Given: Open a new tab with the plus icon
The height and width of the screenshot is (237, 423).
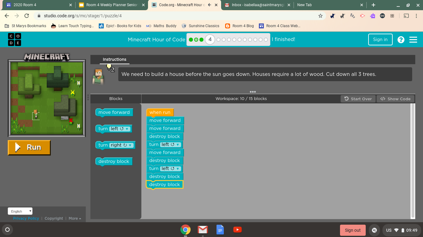Looking at the screenshot, I should pos(373,5).
